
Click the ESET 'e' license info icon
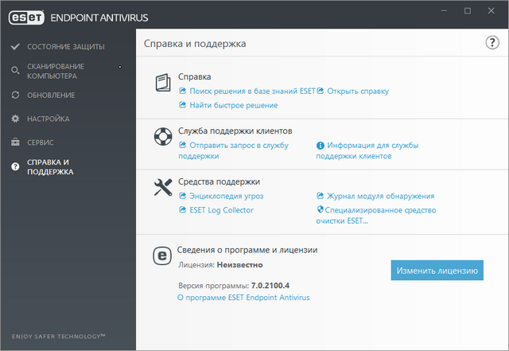click(162, 256)
